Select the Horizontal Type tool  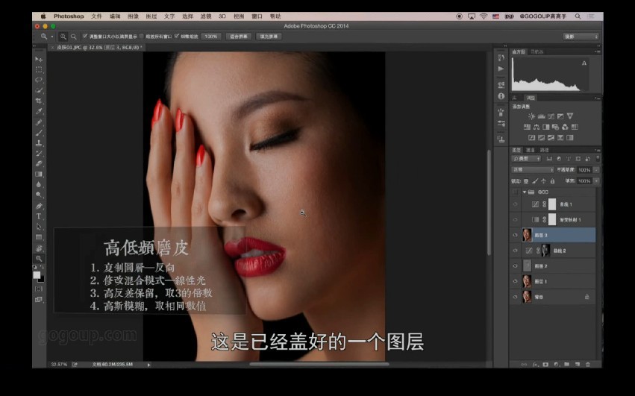(39, 216)
